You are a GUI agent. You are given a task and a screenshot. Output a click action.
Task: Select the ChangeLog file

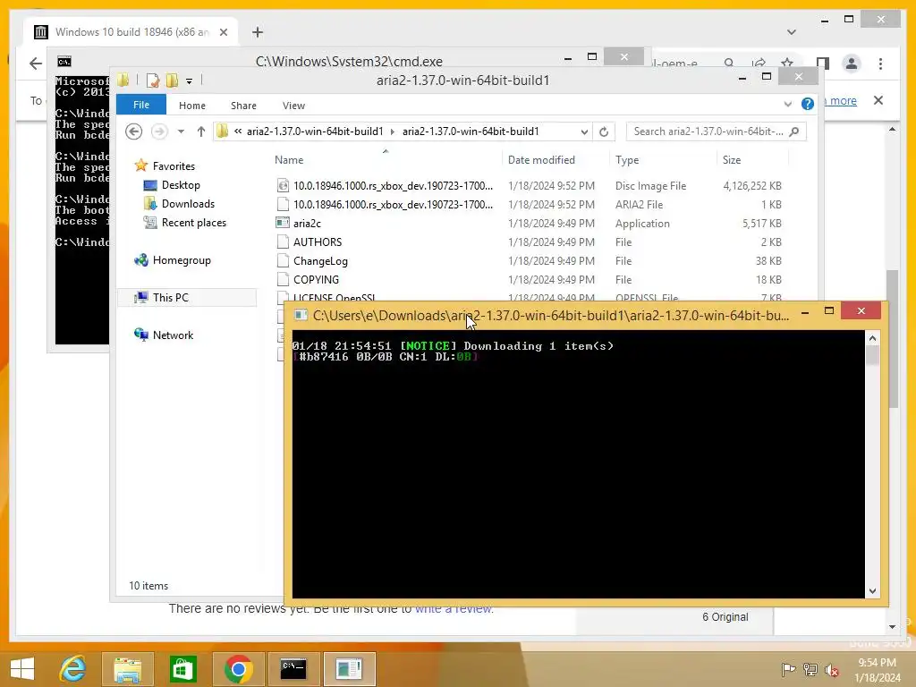tap(529, 260)
